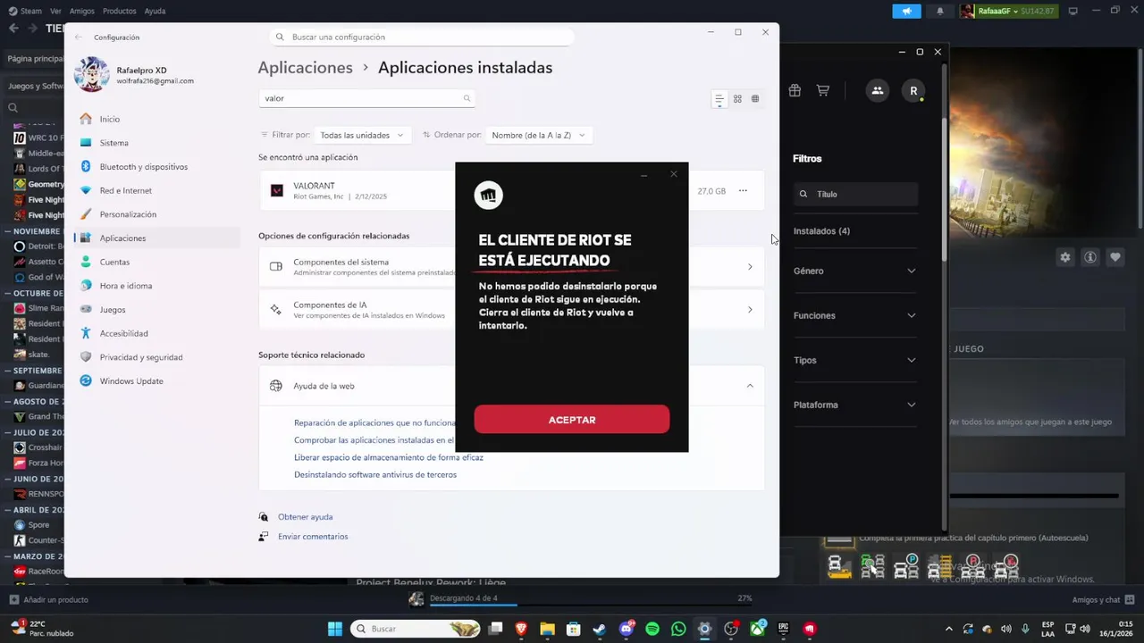Click Añadir un producto in Steam
This screenshot has width=1144, height=643.
(x=48, y=600)
